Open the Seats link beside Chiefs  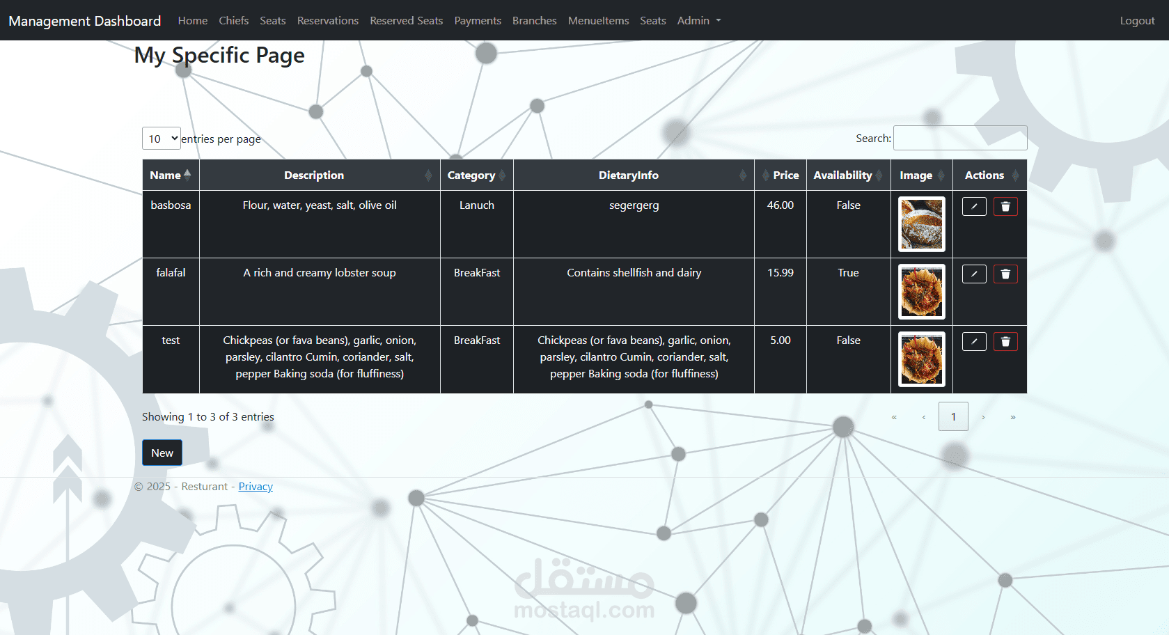[273, 21]
